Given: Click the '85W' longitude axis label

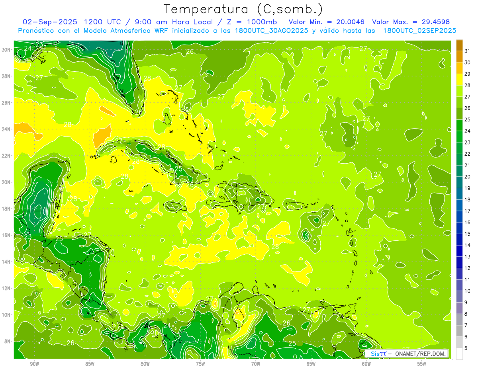Looking at the screenshot, I should pyautogui.click(x=90, y=364).
